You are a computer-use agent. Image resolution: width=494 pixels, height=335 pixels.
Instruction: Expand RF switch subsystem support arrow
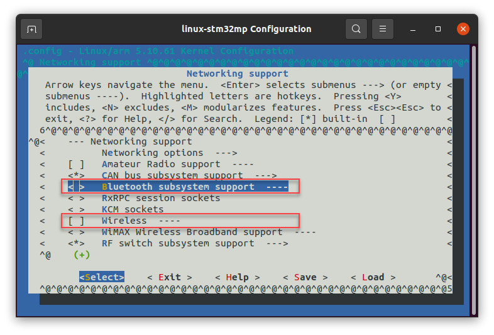point(277,244)
